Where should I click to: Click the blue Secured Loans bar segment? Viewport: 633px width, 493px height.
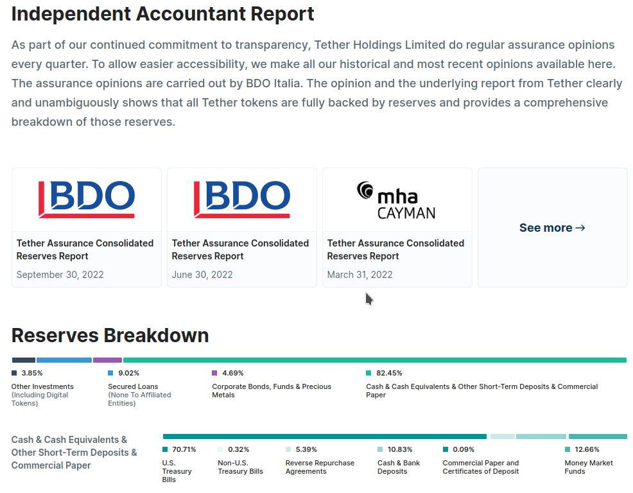click(x=64, y=360)
